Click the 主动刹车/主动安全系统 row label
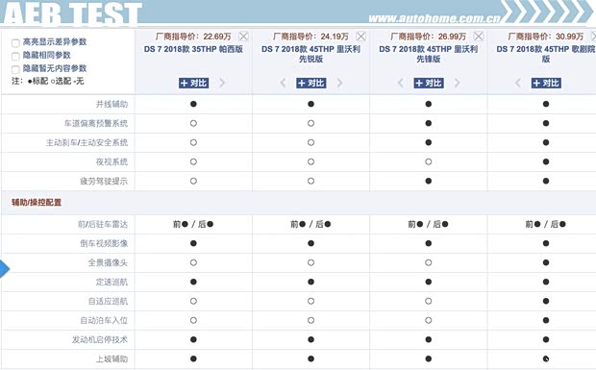 point(87,143)
